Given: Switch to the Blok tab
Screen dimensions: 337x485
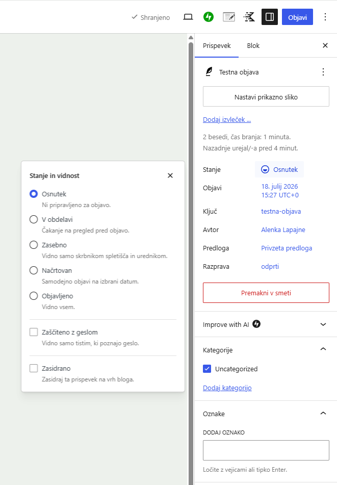Looking at the screenshot, I should pyautogui.click(x=253, y=45).
